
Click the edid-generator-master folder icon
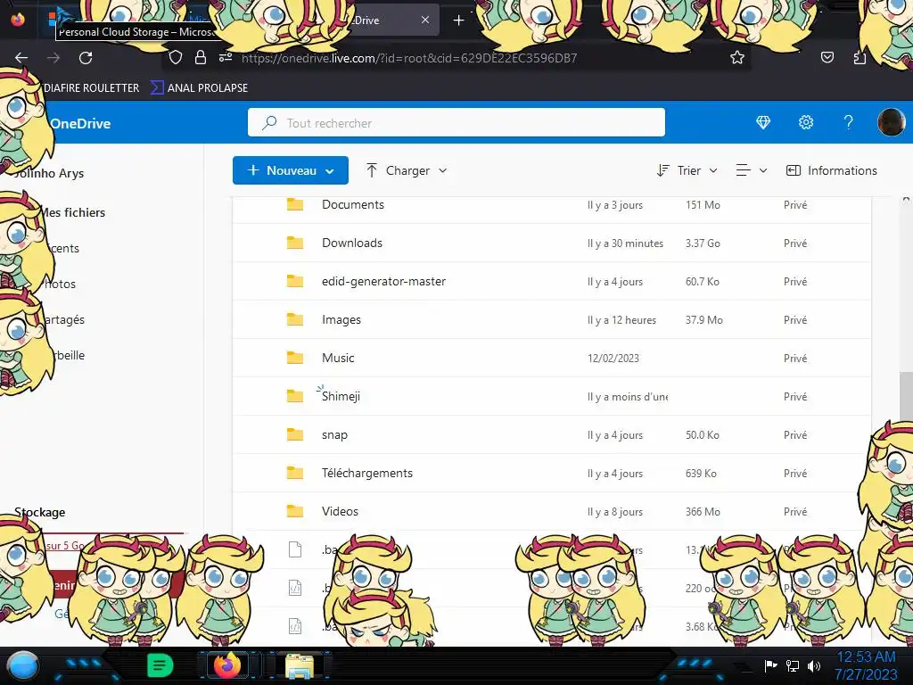295,281
